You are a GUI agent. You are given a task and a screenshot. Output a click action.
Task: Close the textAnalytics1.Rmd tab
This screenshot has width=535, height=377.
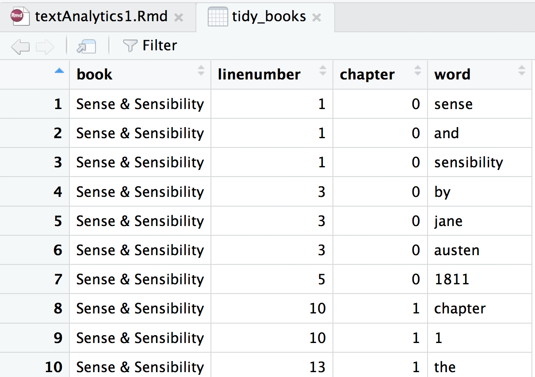[179, 18]
